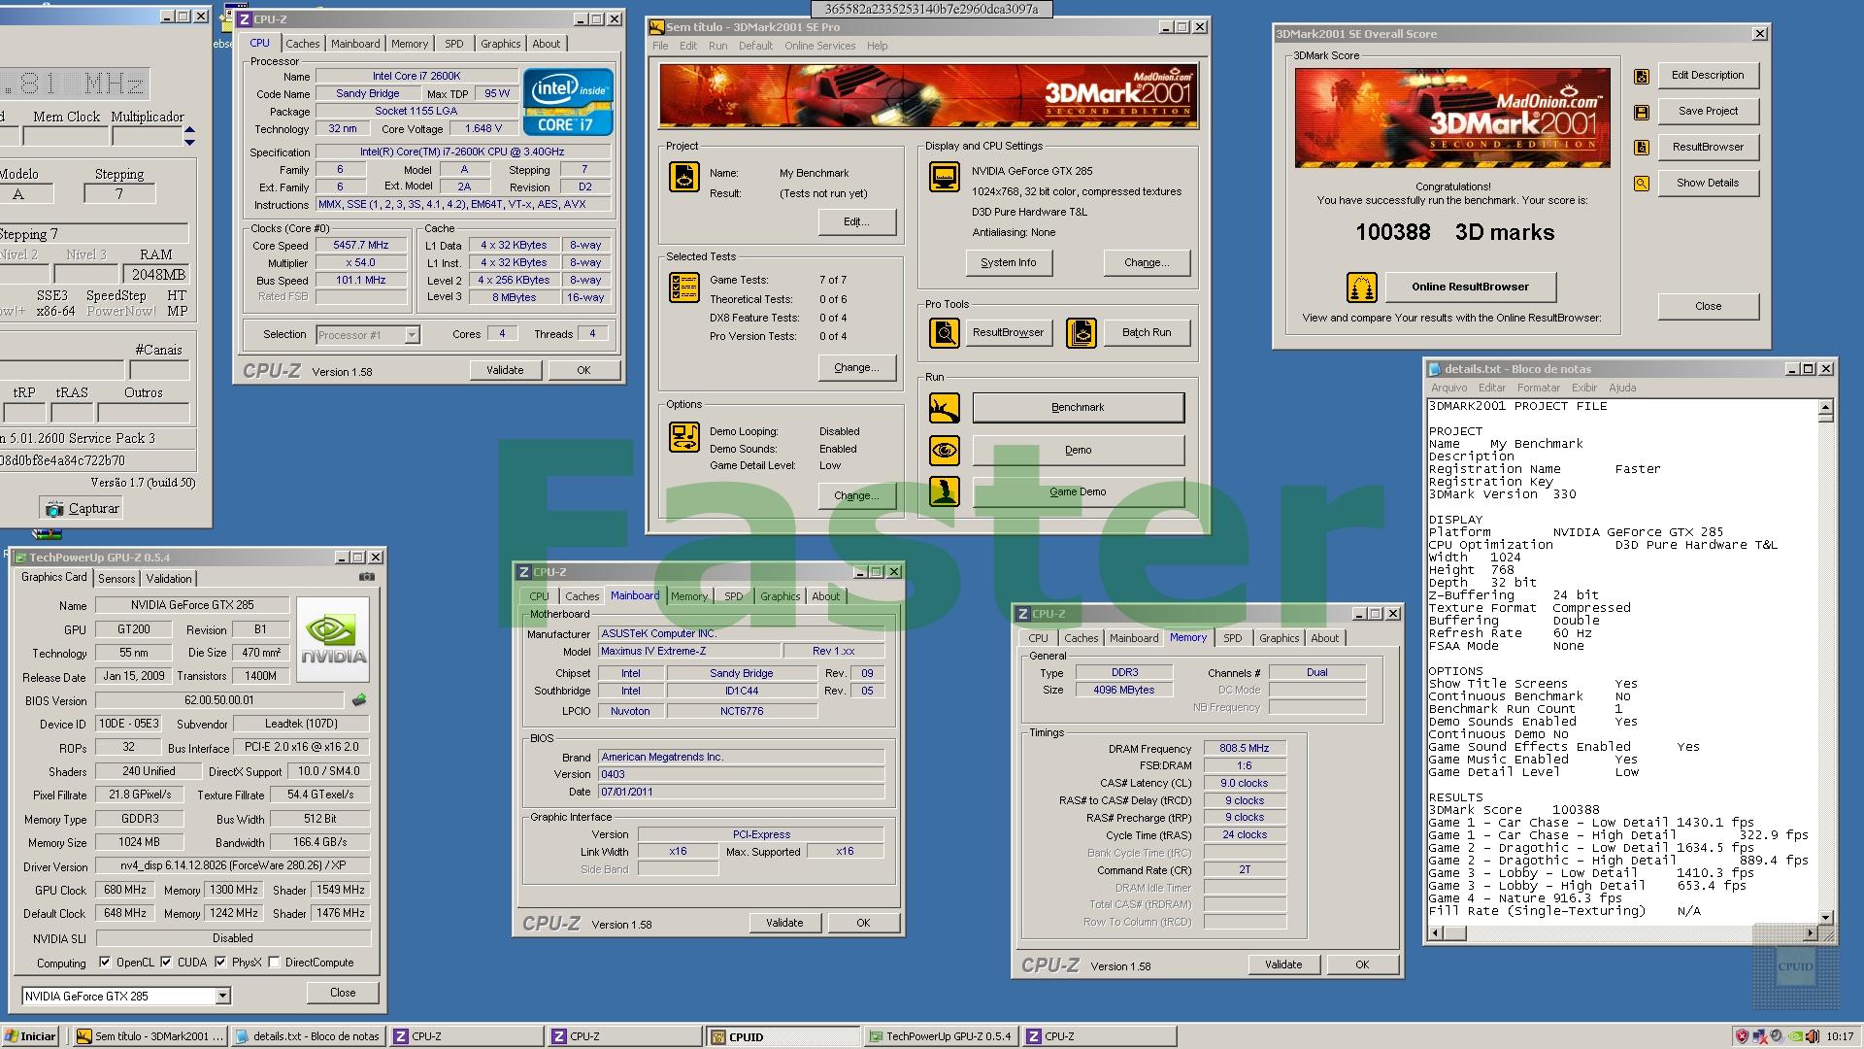
Task: Click Validate in the Memory CPU-Z window
Action: [x=1282, y=964]
